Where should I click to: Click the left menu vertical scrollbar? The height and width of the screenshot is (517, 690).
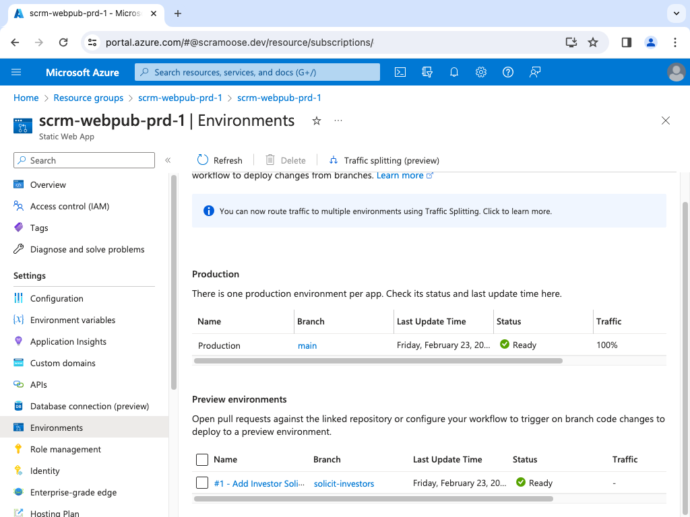(x=174, y=282)
